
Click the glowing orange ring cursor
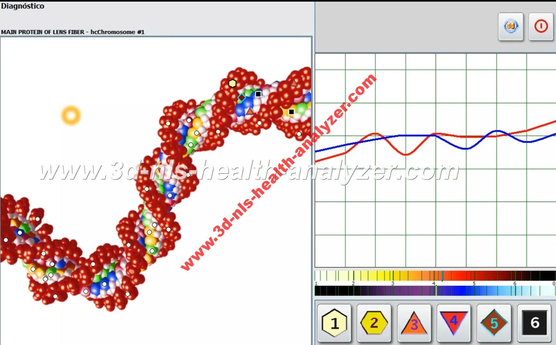[71, 115]
